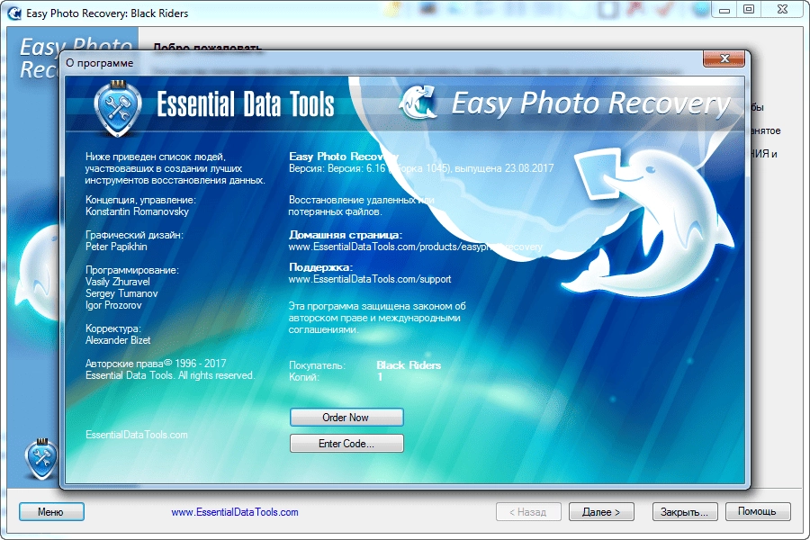Open the Меню button in the main window

(51, 511)
